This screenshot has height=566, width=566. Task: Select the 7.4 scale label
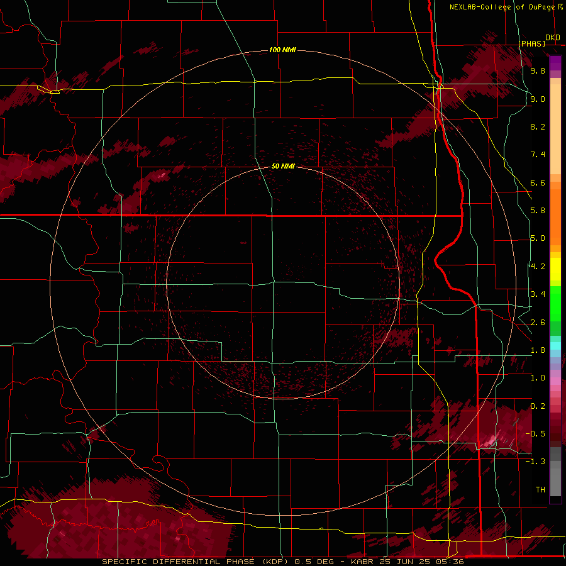[538, 155]
